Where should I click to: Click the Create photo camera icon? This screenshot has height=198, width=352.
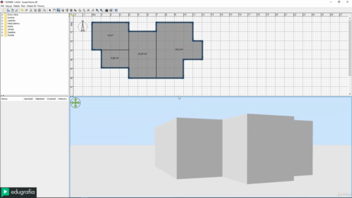pos(107,10)
